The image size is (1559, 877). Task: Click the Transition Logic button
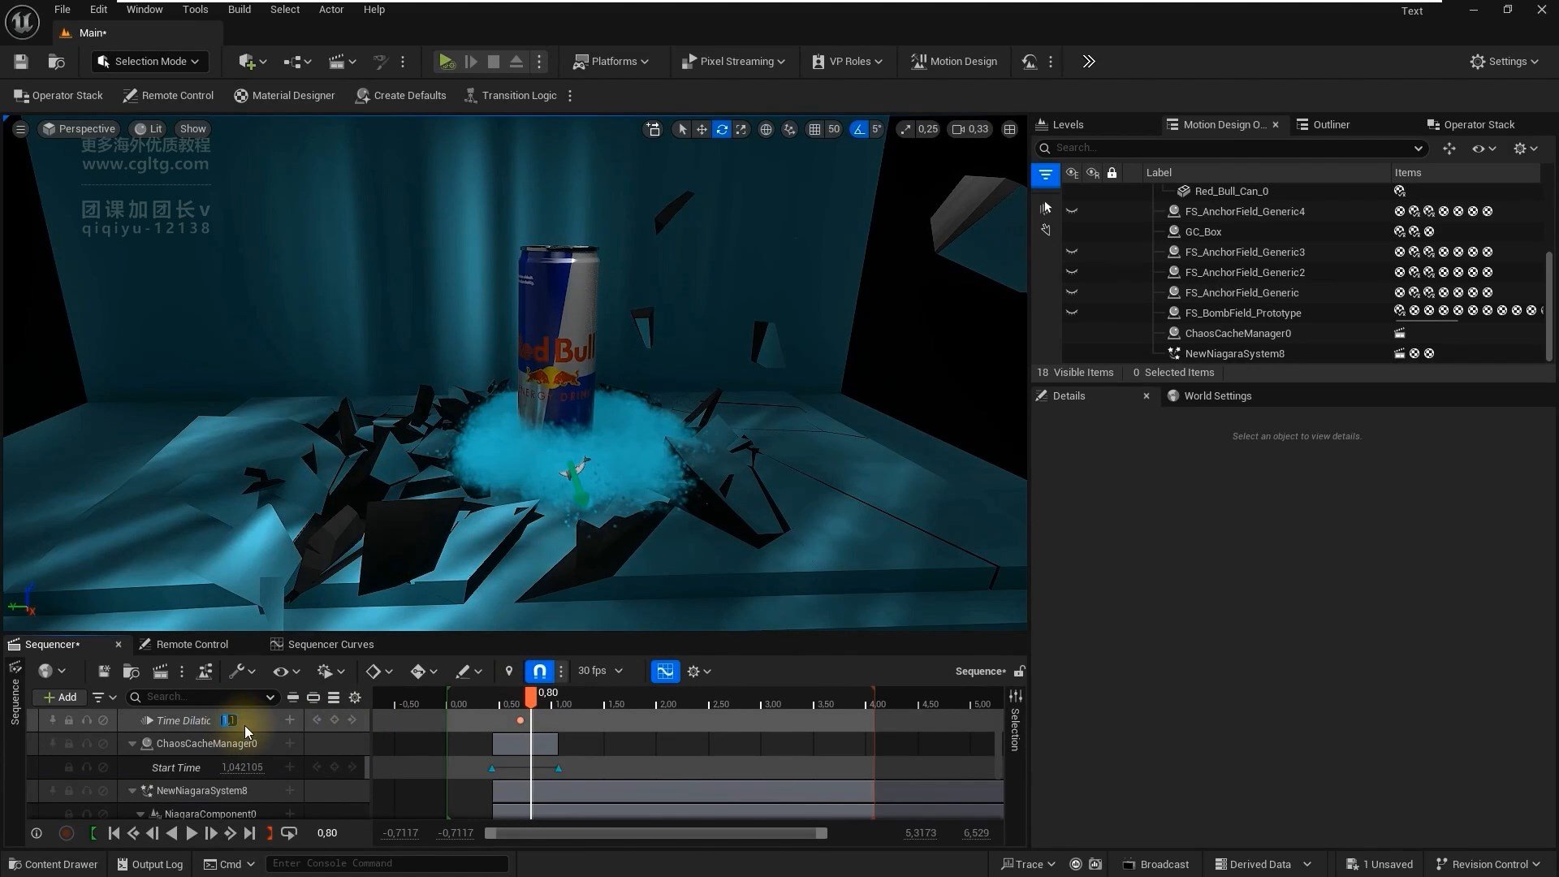(x=511, y=96)
